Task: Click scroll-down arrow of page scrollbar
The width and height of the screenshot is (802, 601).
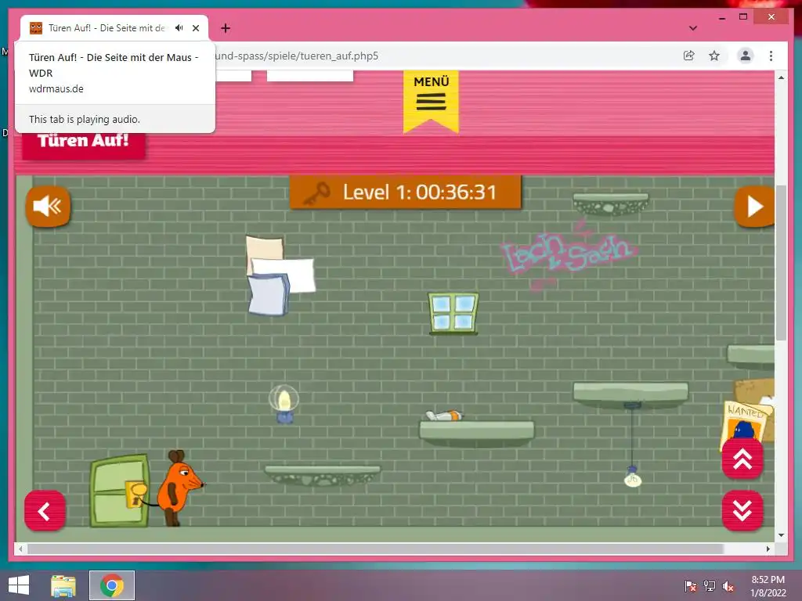Action: click(781, 535)
